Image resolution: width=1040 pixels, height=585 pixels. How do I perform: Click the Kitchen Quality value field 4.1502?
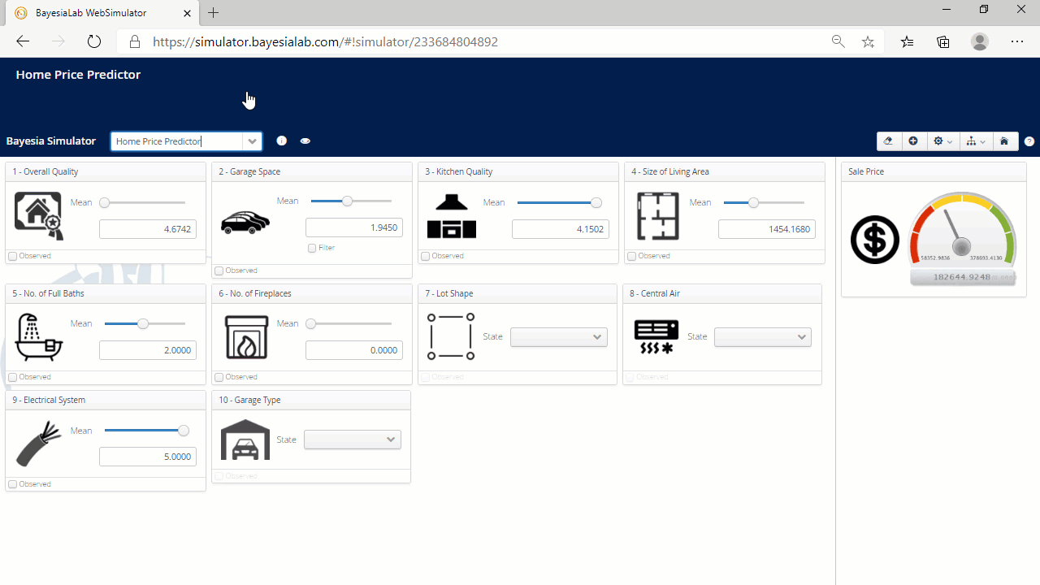point(560,229)
